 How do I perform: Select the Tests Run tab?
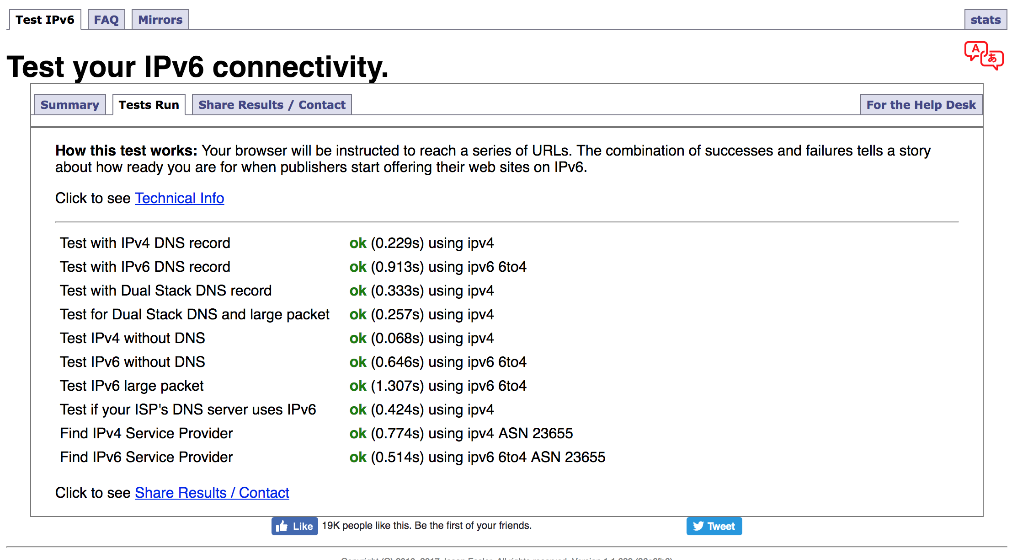click(149, 105)
